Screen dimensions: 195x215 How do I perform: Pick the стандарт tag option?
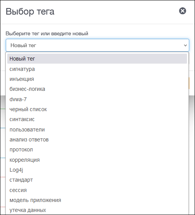tap(97, 180)
